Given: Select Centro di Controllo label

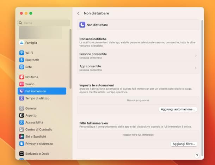Looking at the screenshot, I should click(x=39, y=129).
